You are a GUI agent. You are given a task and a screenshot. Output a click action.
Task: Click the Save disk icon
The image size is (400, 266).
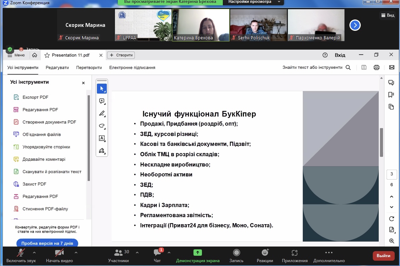(364, 67)
